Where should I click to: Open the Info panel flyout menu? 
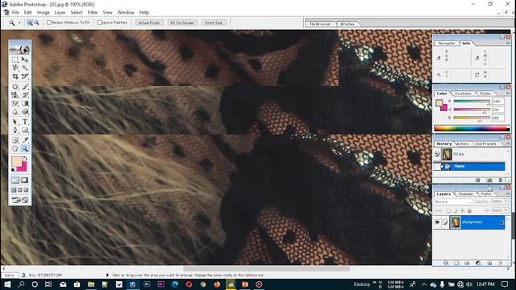point(507,43)
